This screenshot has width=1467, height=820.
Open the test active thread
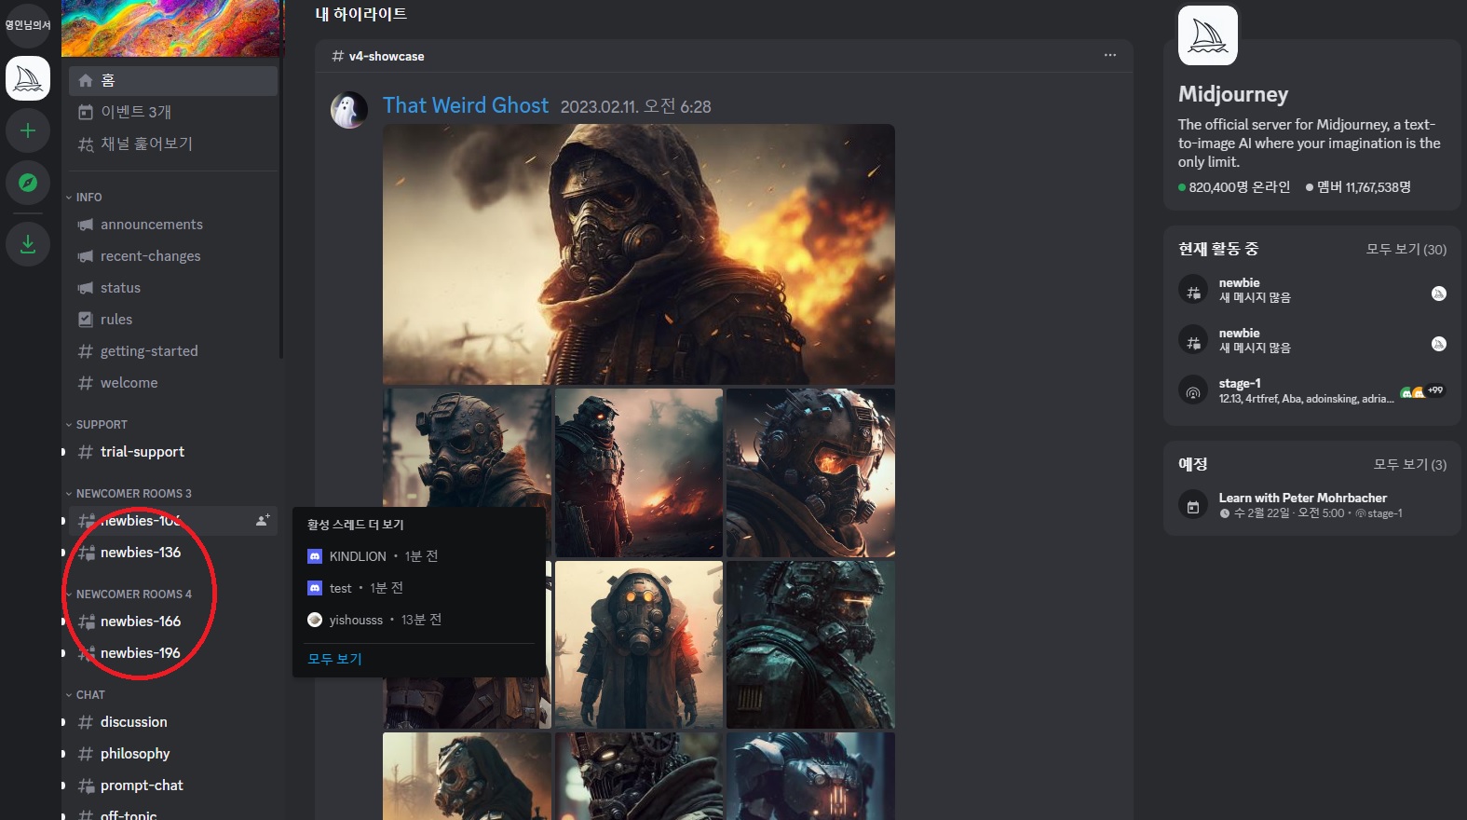click(x=419, y=588)
